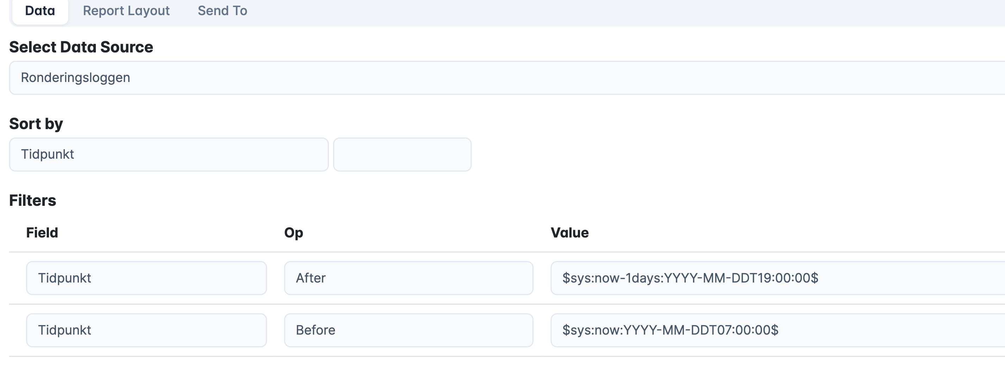Click the Field column header
1005x368 pixels.
click(x=42, y=233)
